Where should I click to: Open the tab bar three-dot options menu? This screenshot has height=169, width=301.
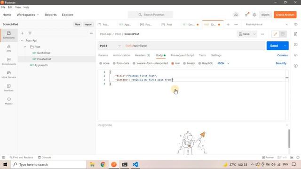[236, 24]
